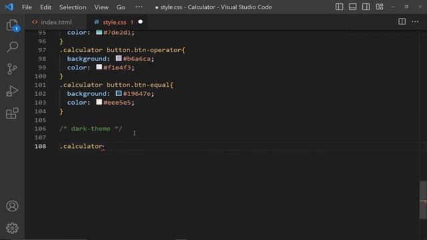Click the dark-theme comment text
Screen dimensions: 427x240
91,129
